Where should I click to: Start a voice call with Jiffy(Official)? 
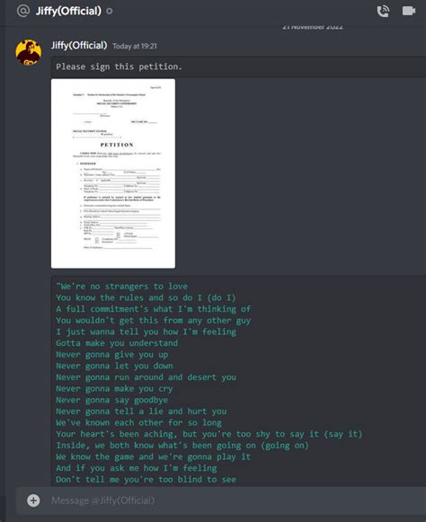383,11
